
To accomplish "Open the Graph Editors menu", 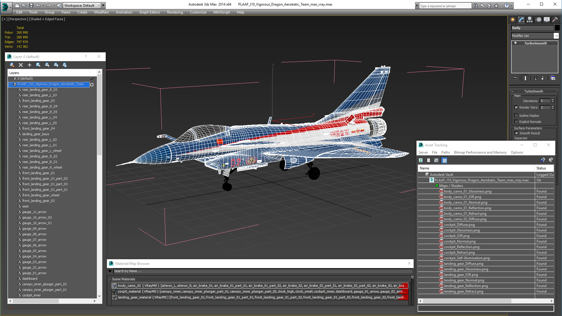I will pyautogui.click(x=150, y=12).
